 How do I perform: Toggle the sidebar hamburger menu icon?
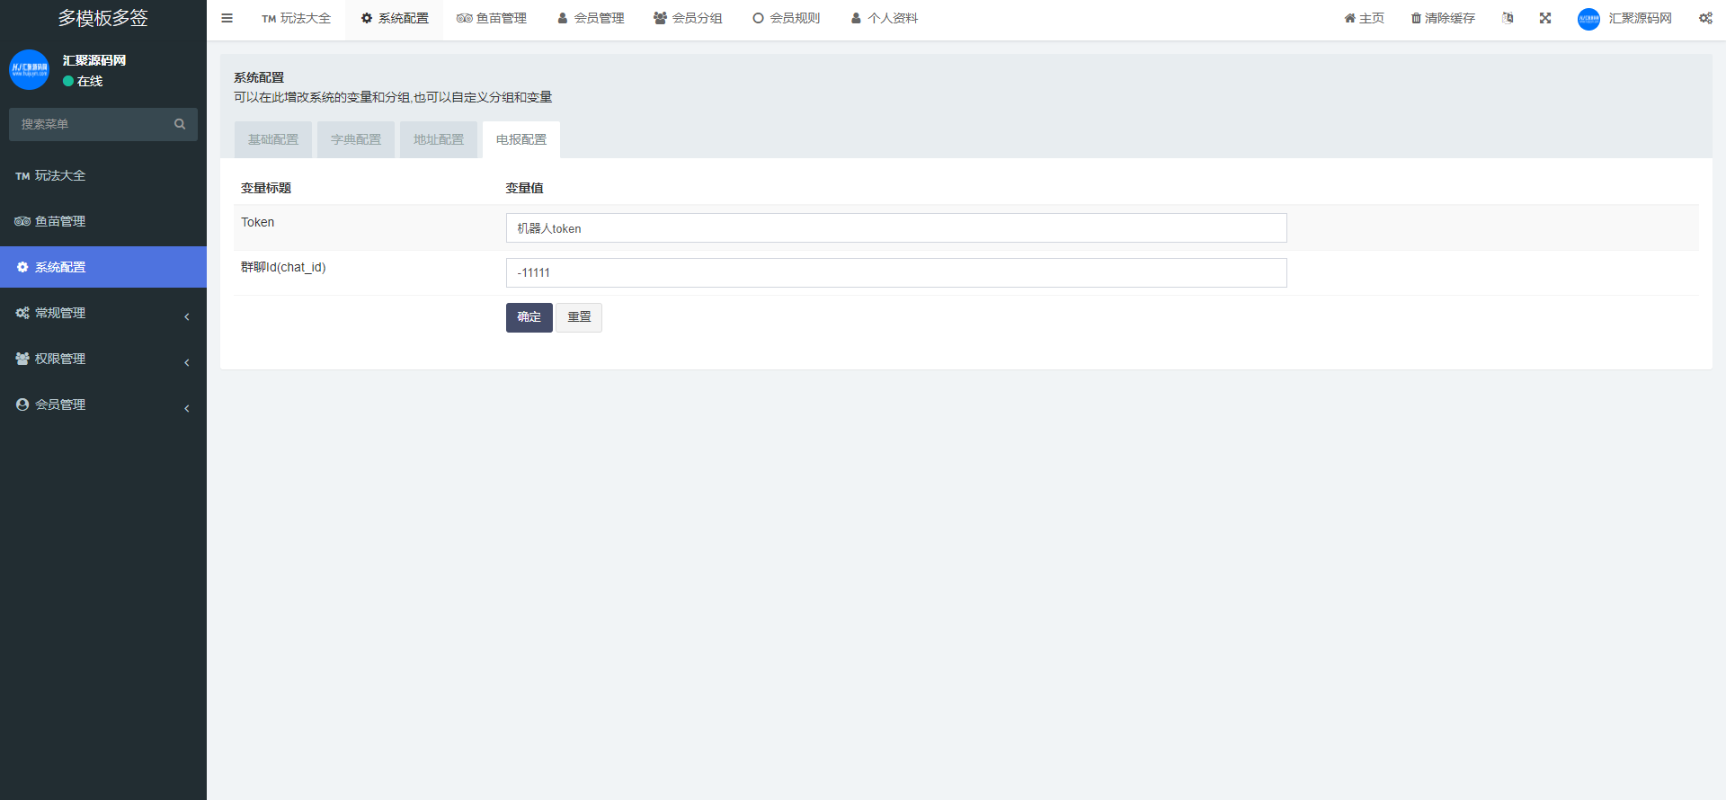[227, 18]
